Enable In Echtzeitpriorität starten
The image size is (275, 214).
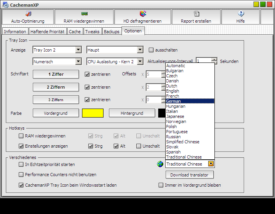pos(21,164)
